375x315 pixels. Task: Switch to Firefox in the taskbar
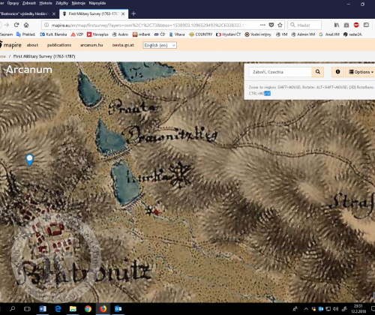tap(103, 309)
